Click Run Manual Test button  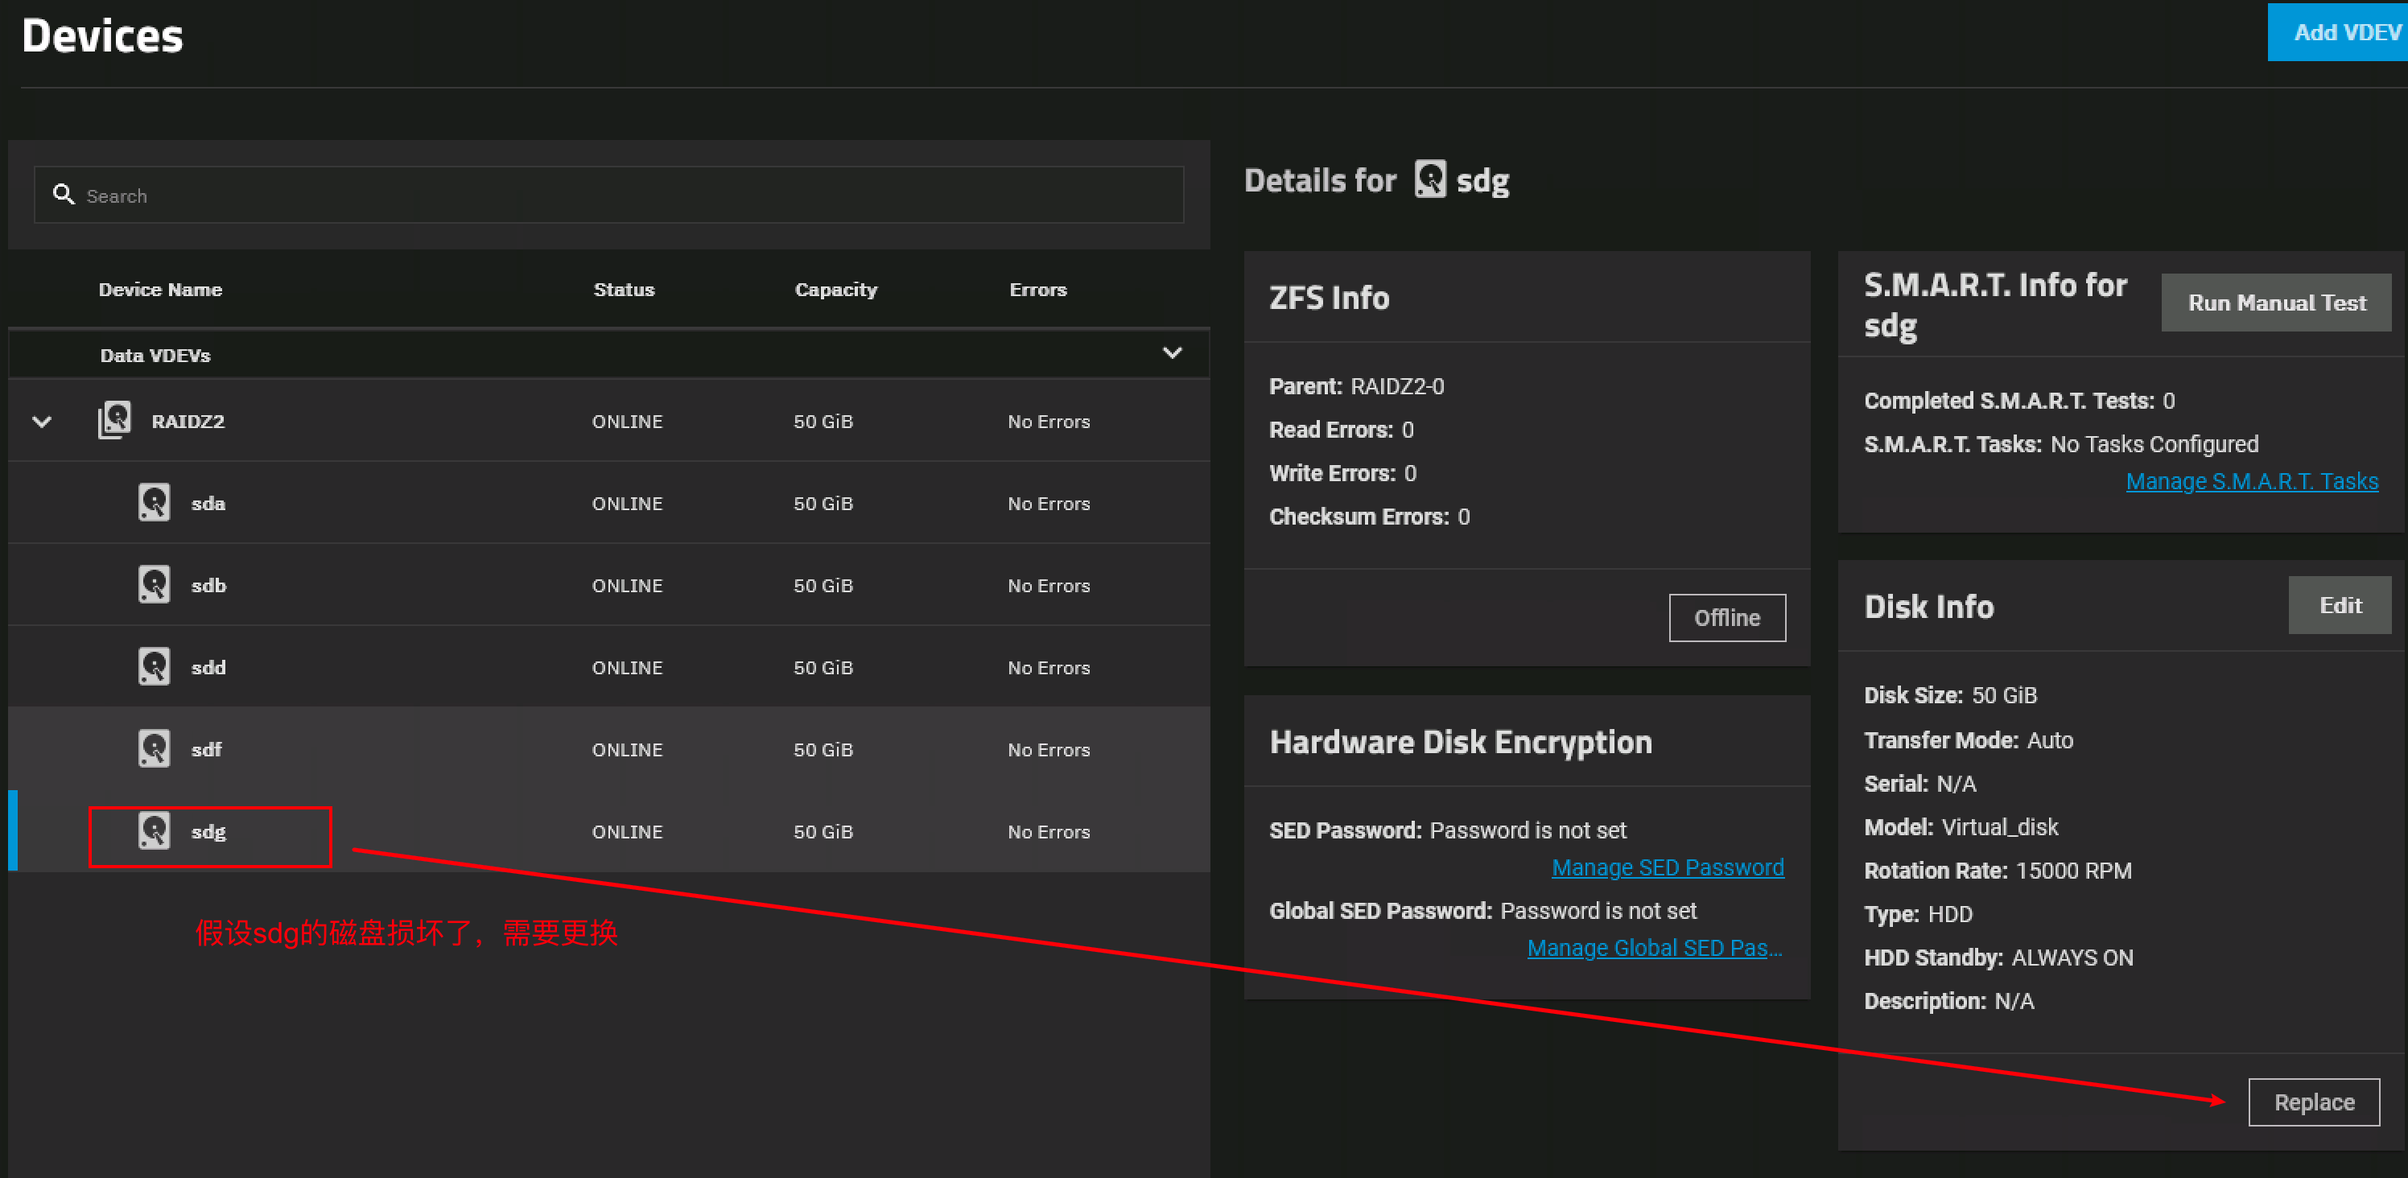point(2275,303)
